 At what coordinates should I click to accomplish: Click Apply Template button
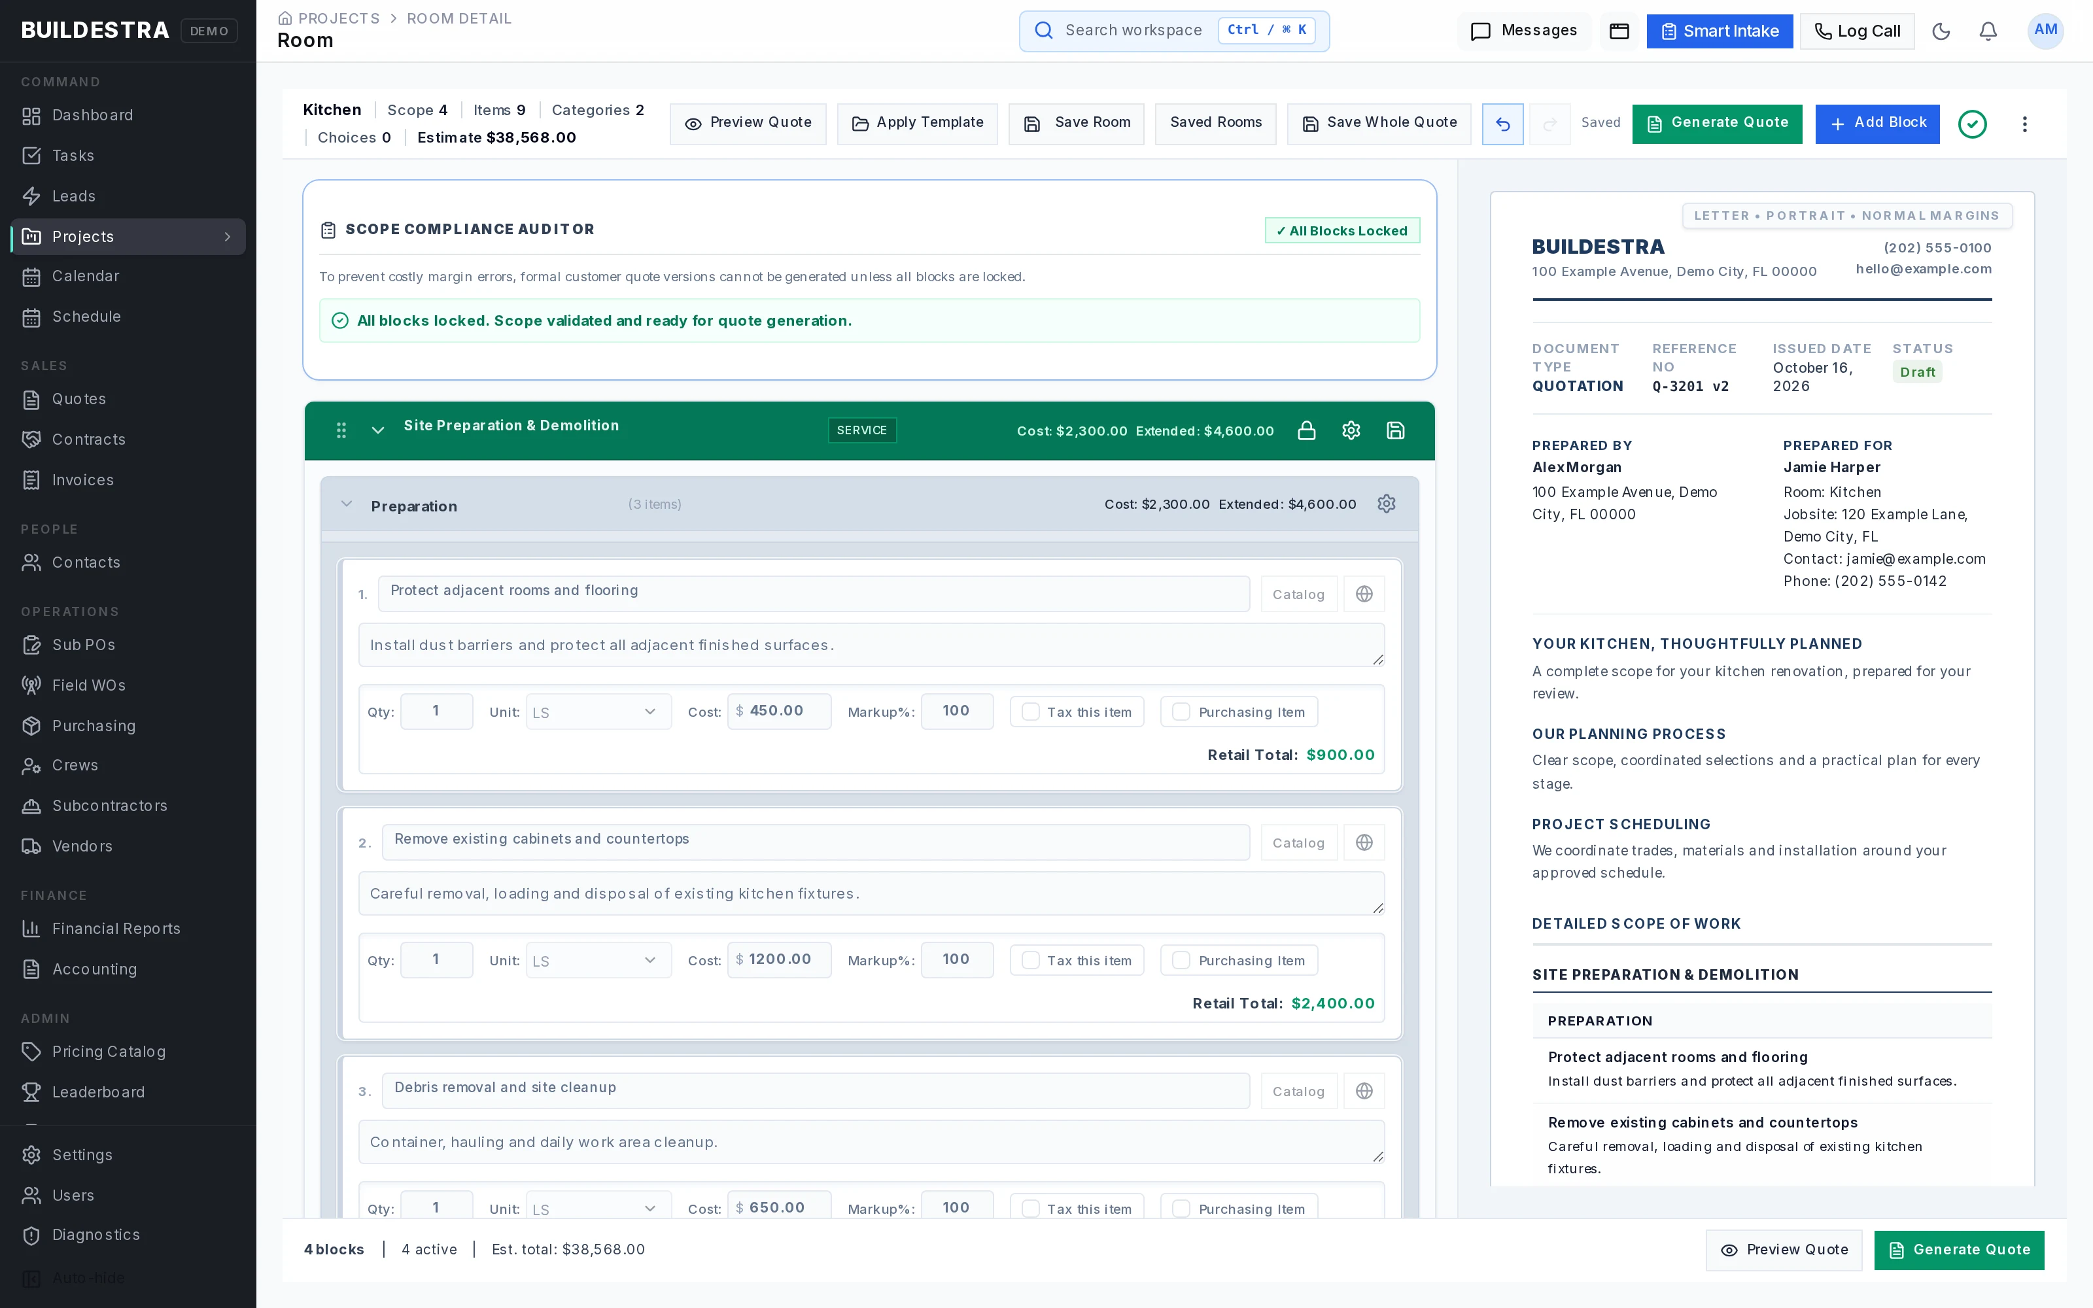coord(917,124)
